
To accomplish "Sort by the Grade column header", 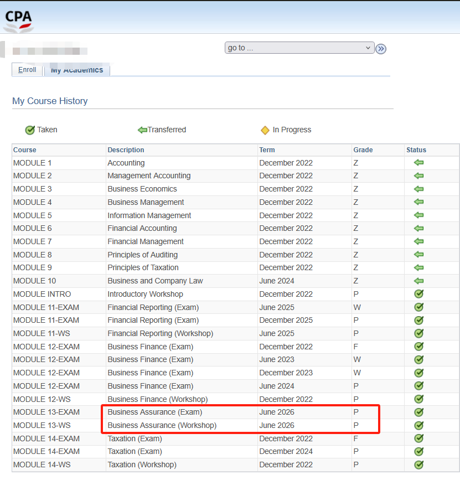I will (363, 150).
